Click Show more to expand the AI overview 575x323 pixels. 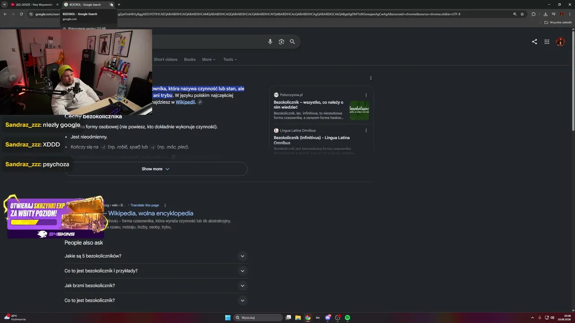[156, 169]
